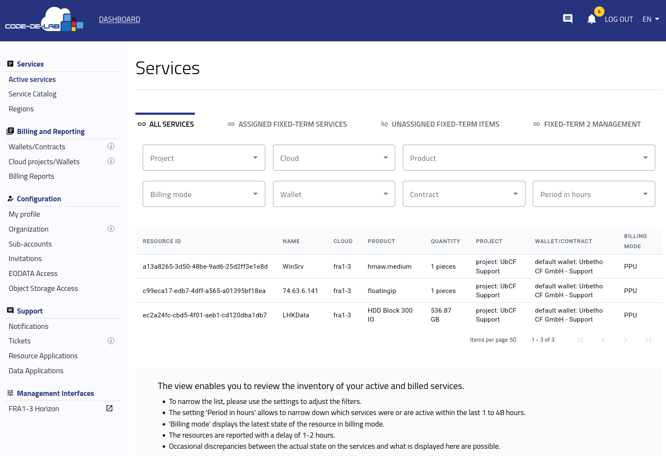This screenshot has width=666, height=456.
Task: Open My profile in sidebar
Action: [24, 214]
